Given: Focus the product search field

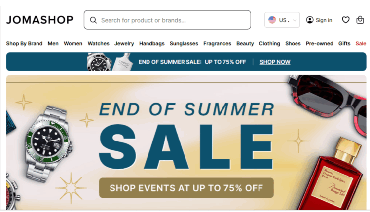Looking at the screenshot, I should pyautogui.click(x=167, y=20).
